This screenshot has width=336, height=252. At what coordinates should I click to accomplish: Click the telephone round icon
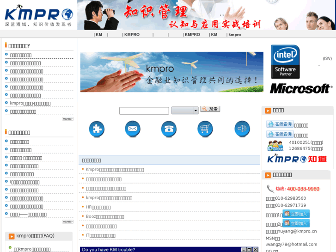[169, 129]
